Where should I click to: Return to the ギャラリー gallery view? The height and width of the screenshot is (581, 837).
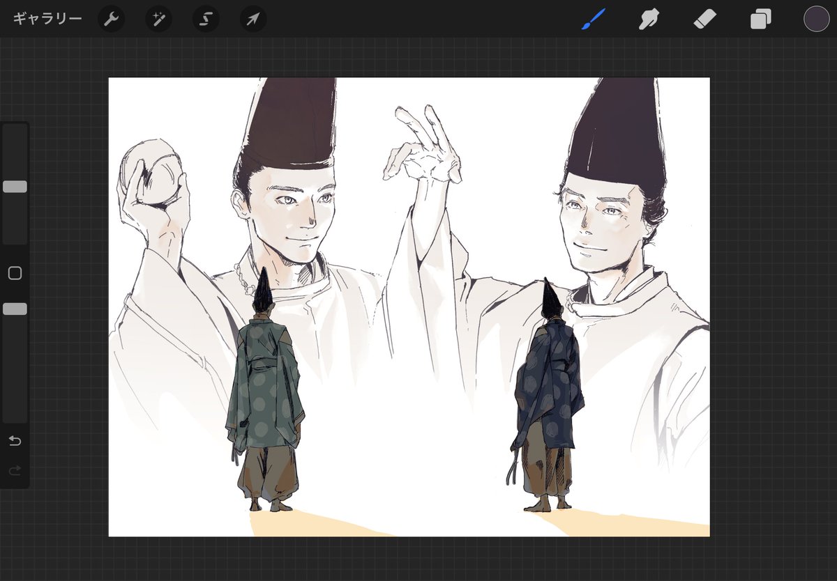pyautogui.click(x=47, y=19)
